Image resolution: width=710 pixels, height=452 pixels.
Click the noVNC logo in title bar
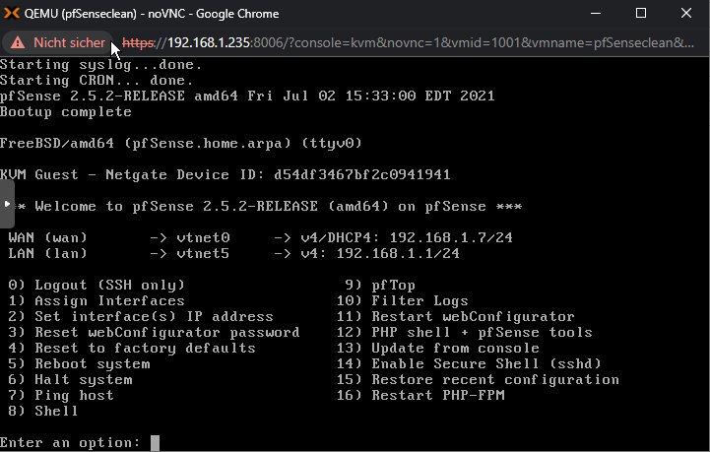click(12, 13)
